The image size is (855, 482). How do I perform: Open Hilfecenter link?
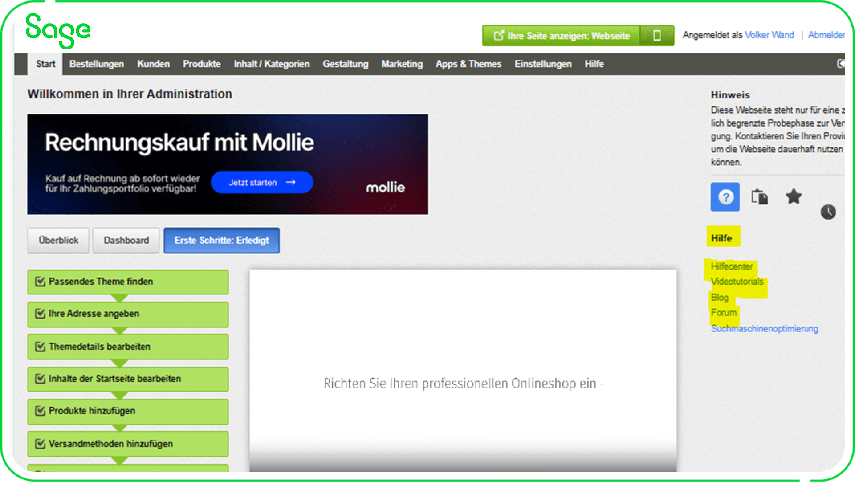pyautogui.click(x=732, y=266)
